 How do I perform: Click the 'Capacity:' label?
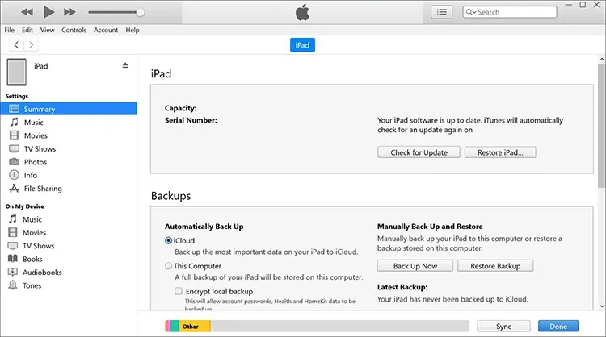coord(180,108)
